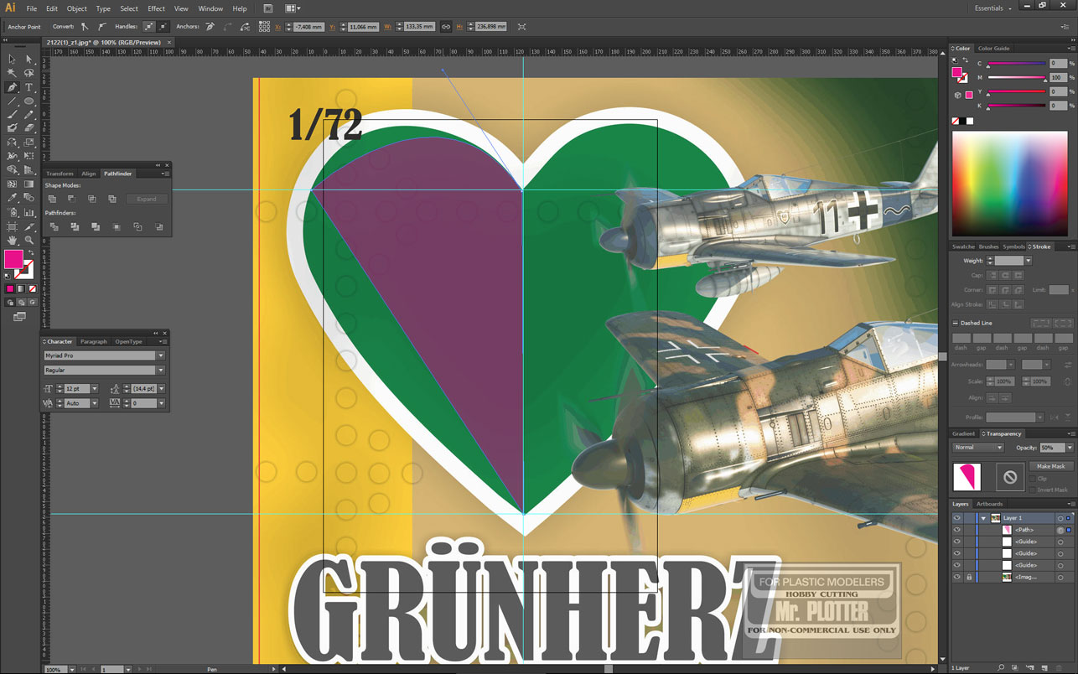Toggle show handles for multiple selected anchors
Viewport: 1078px width, 674px height.
(149, 26)
